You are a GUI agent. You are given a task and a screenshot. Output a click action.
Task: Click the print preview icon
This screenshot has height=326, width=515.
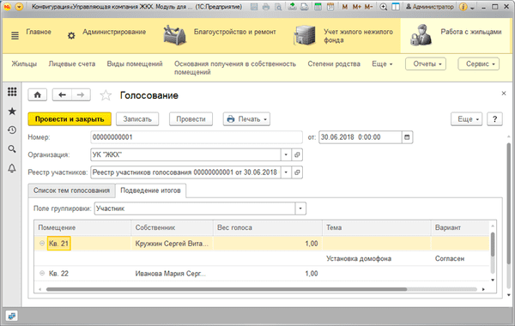(278, 7)
